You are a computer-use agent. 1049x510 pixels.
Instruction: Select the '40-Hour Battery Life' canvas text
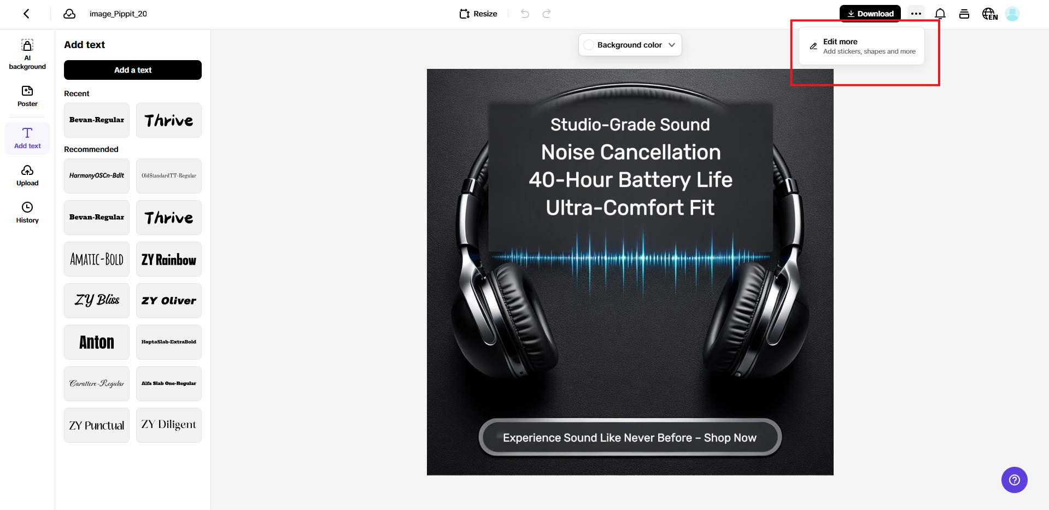tap(630, 180)
